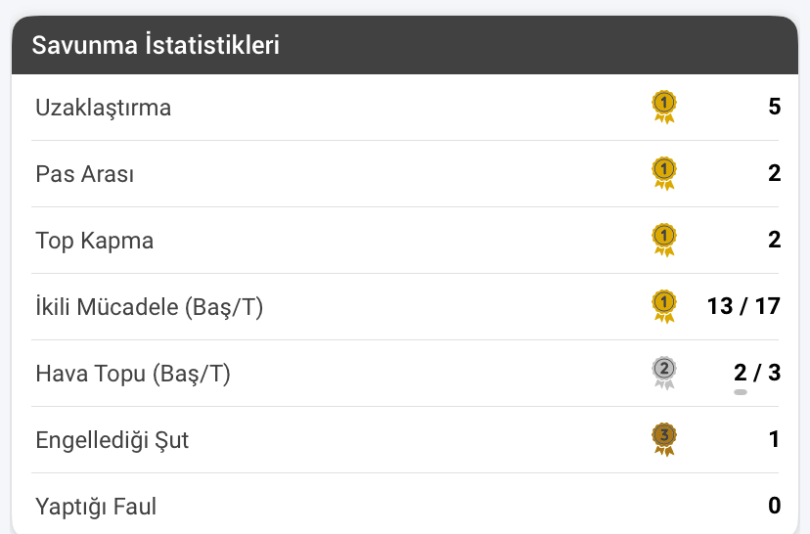Click the small gray indicator under Hava Topu value

[x=741, y=392]
